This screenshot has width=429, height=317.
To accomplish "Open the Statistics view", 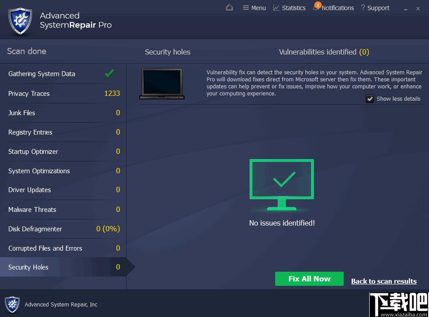I will tap(290, 8).
